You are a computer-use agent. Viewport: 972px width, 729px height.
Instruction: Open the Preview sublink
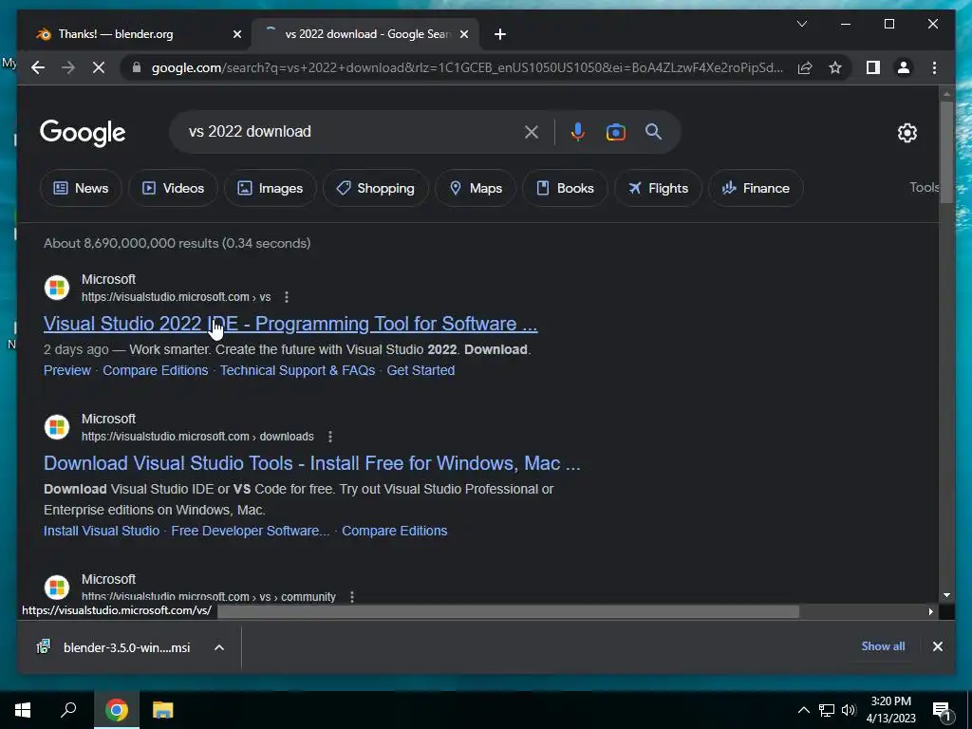[x=67, y=370]
